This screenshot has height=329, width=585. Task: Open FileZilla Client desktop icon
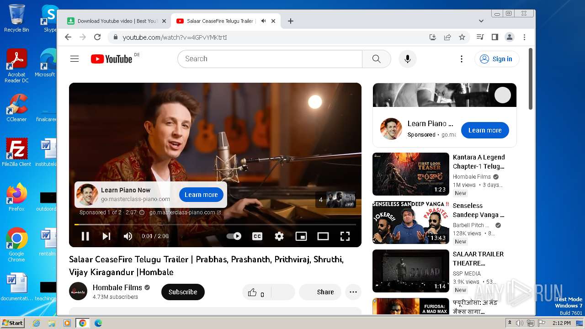coord(16,153)
